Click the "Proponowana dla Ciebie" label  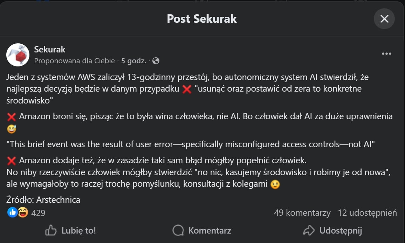(x=75, y=61)
